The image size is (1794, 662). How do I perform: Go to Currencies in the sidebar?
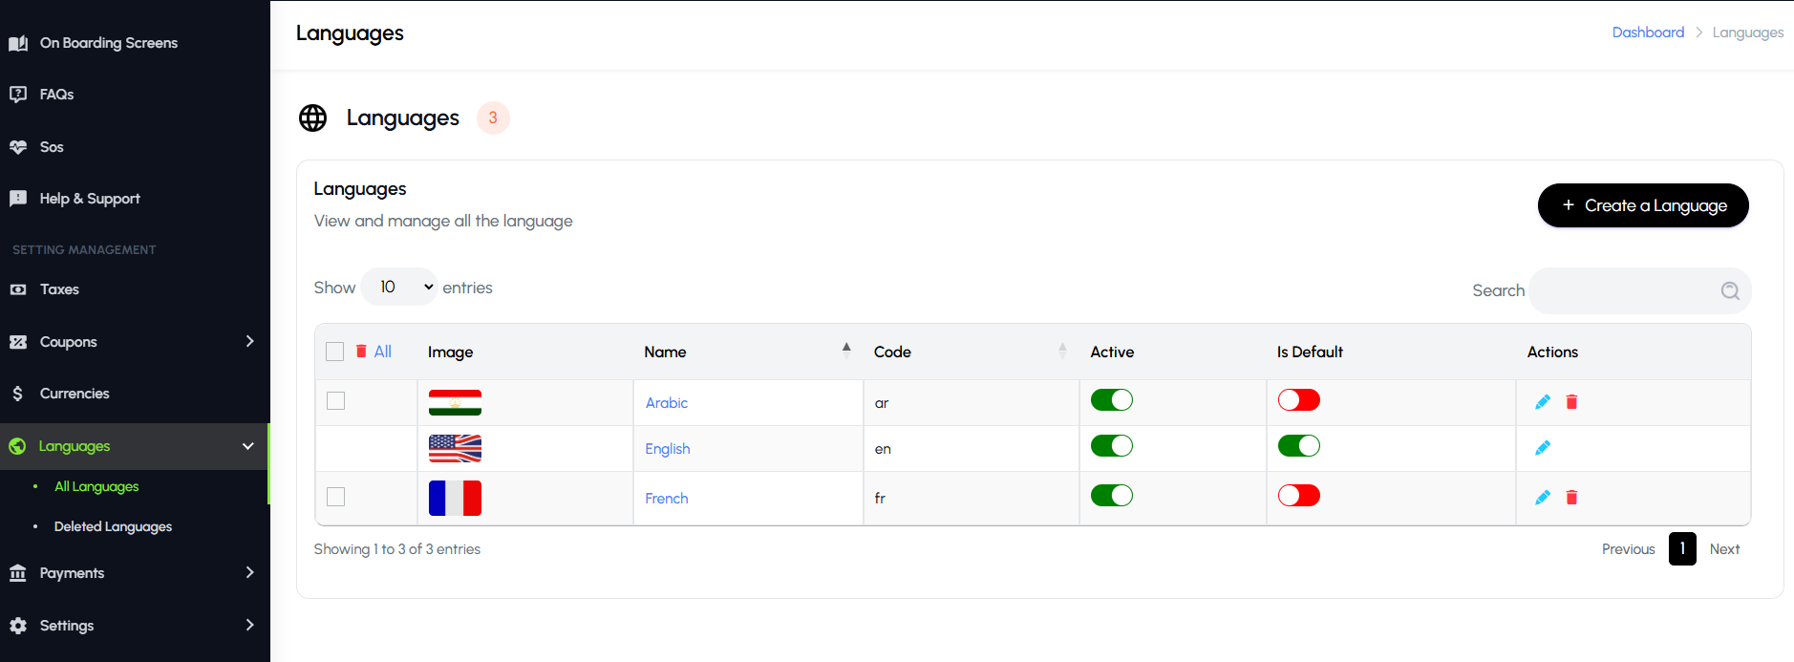point(75,394)
